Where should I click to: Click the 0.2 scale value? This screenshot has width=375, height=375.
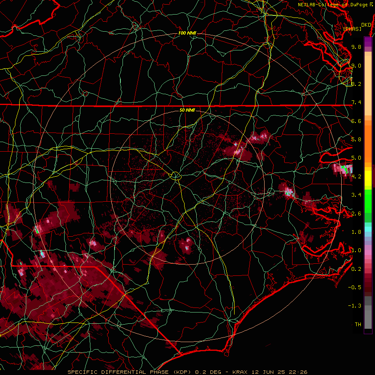click(356, 269)
